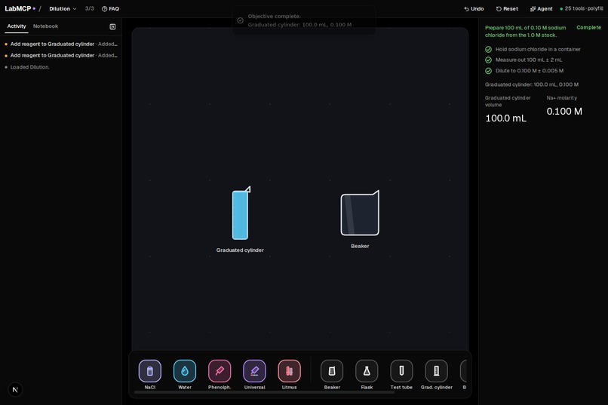Toggle the sidebar panel collapse icon
608x405 pixels.
[112, 26]
